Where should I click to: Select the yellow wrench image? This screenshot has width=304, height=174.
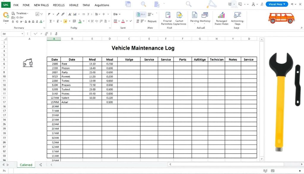[x=281, y=102]
